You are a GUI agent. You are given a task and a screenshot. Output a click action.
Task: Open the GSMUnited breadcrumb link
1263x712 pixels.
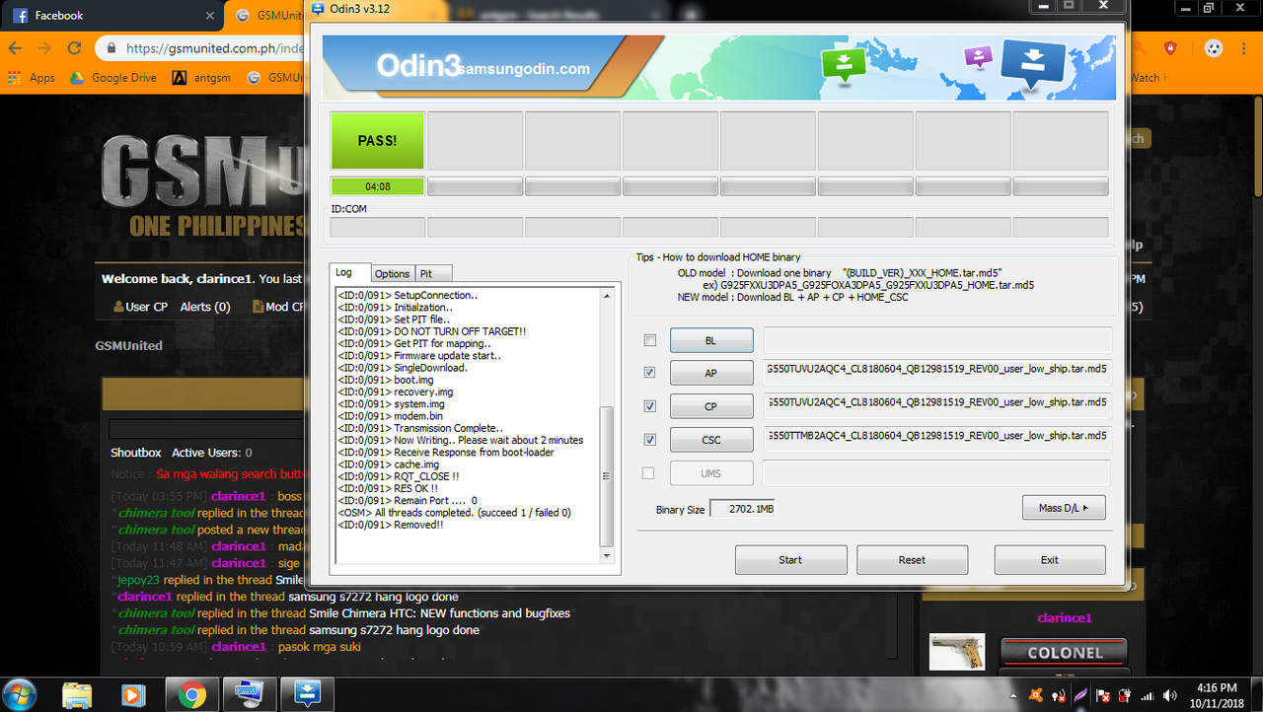click(129, 346)
